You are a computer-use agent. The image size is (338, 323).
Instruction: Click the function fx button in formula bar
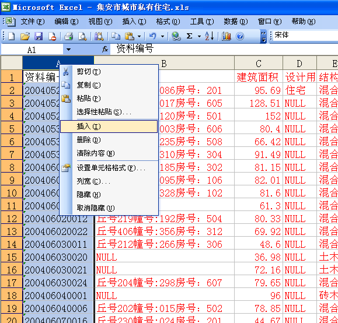(x=105, y=50)
